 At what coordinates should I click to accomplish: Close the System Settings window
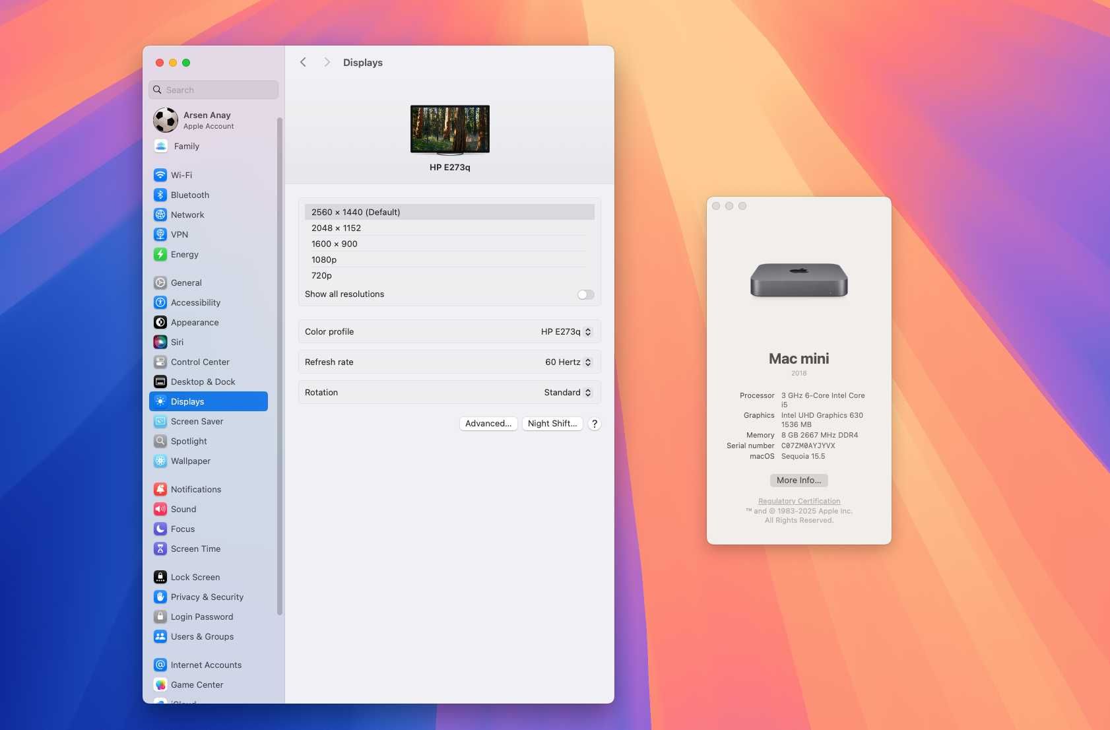(160, 63)
